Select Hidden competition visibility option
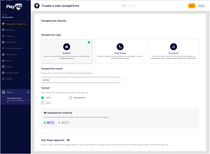 click(59, 123)
